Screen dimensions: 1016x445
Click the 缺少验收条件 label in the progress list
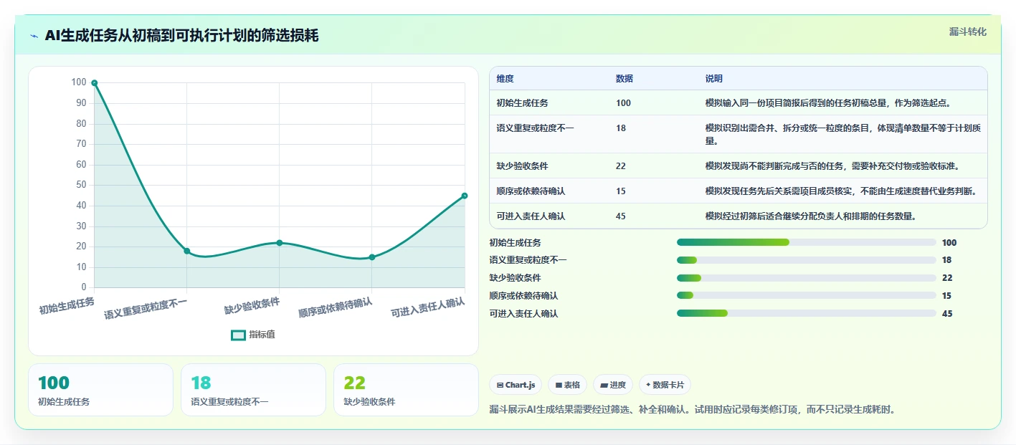click(x=515, y=278)
